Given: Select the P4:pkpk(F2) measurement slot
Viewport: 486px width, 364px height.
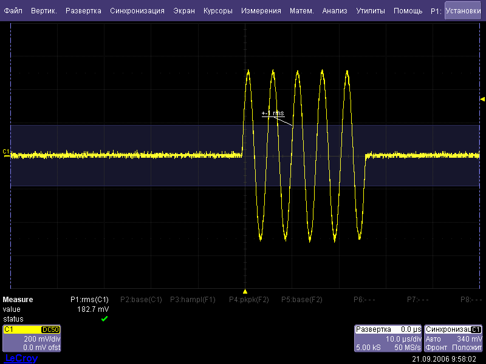Looking at the screenshot, I should coord(249,300).
